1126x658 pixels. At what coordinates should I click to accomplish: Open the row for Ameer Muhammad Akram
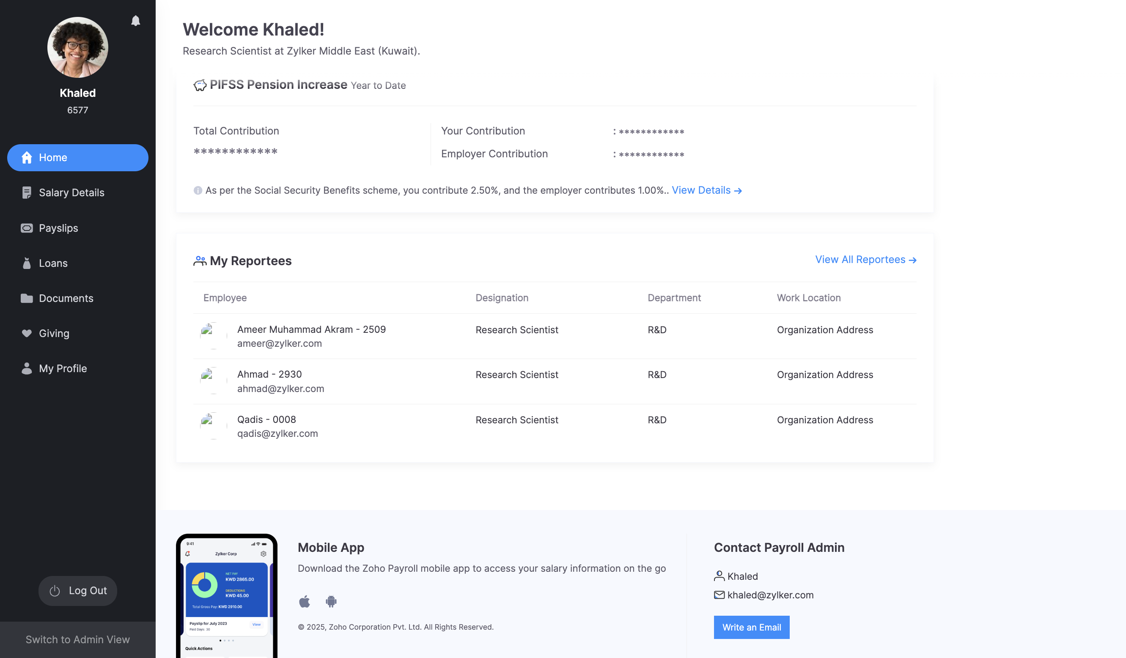(x=311, y=329)
